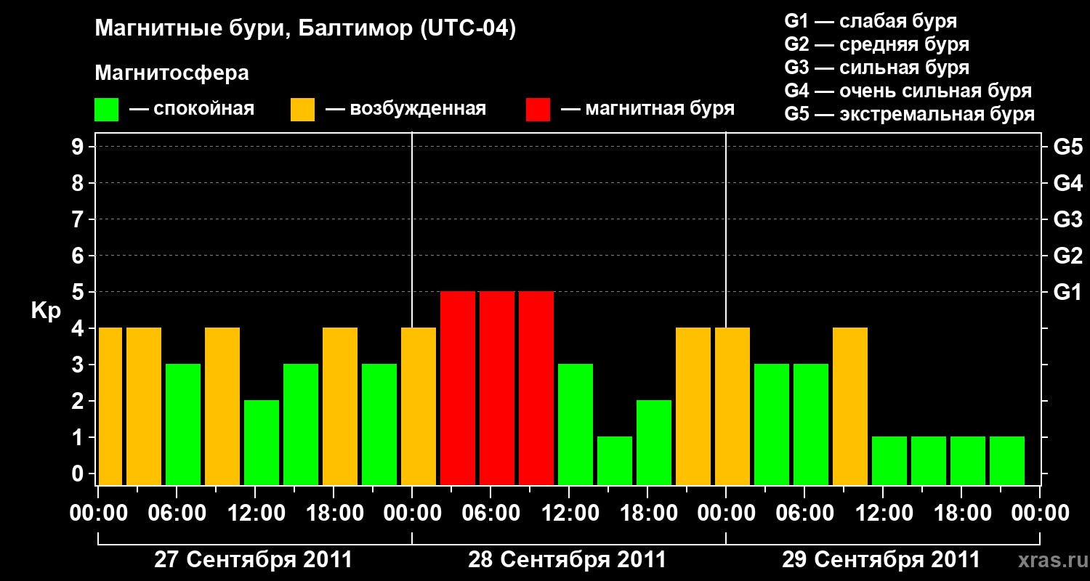This screenshot has height=581, width=1090.
Task: Click the G1 storm level label on right axis
Action: pos(1067,292)
